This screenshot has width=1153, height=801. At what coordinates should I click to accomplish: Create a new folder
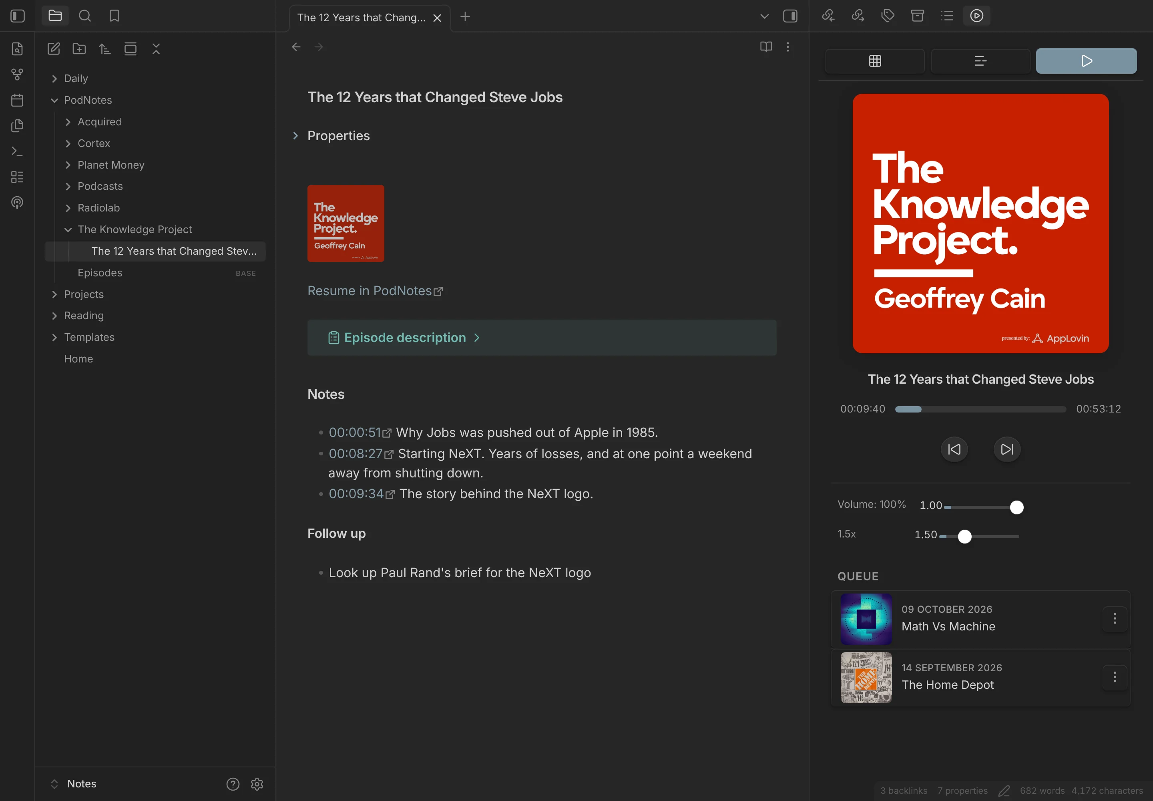(x=79, y=49)
